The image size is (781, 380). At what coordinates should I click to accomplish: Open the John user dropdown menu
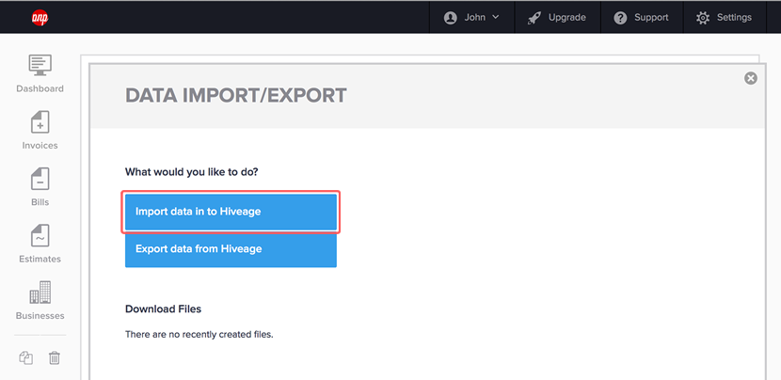coord(471,18)
